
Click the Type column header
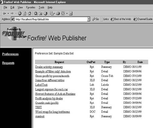click(x=107, y=62)
